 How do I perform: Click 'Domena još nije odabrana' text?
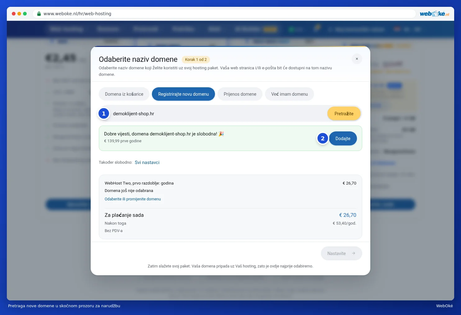(x=129, y=191)
